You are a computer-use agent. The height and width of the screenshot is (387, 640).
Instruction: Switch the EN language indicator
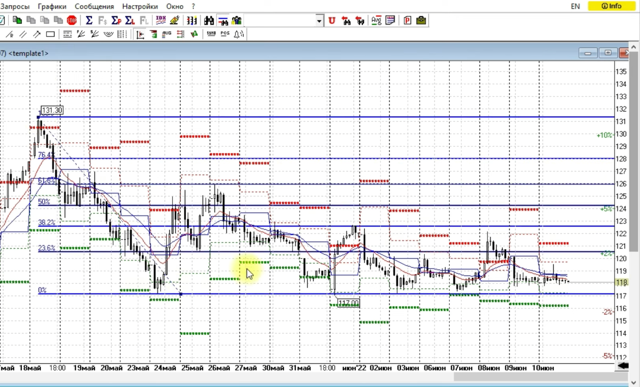575,6
